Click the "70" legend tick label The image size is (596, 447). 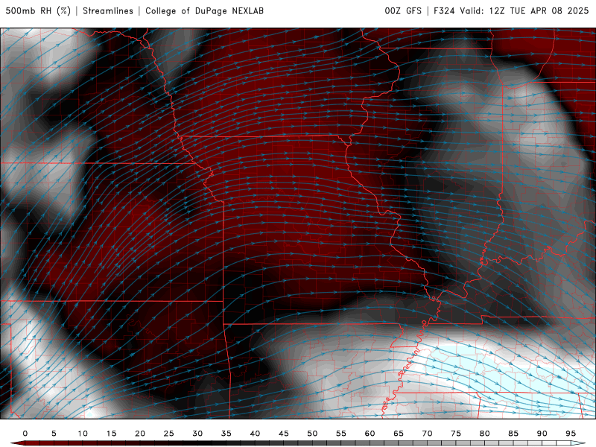pyautogui.click(x=427, y=434)
